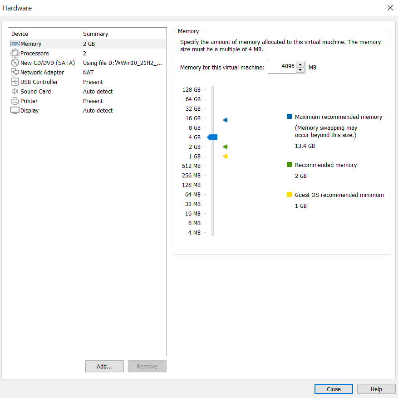Click the 256 MB slider scale label
The height and width of the screenshot is (398, 398).
point(191,175)
